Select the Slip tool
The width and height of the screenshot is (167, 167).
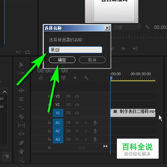(21, 125)
